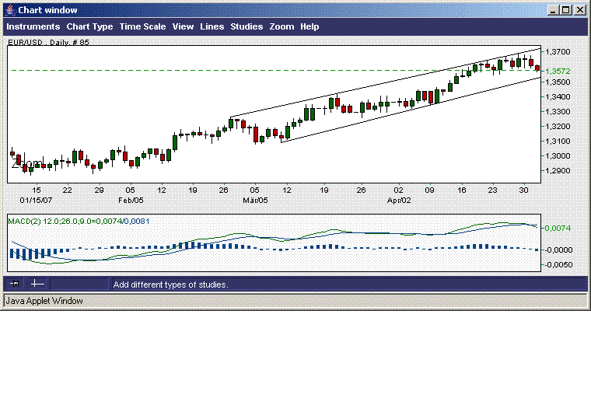Open the View menu

click(183, 26)
